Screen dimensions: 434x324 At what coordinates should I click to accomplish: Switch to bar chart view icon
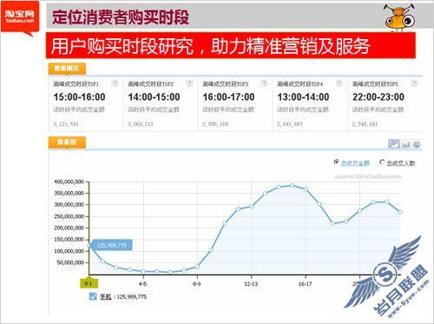click(406, 144)
